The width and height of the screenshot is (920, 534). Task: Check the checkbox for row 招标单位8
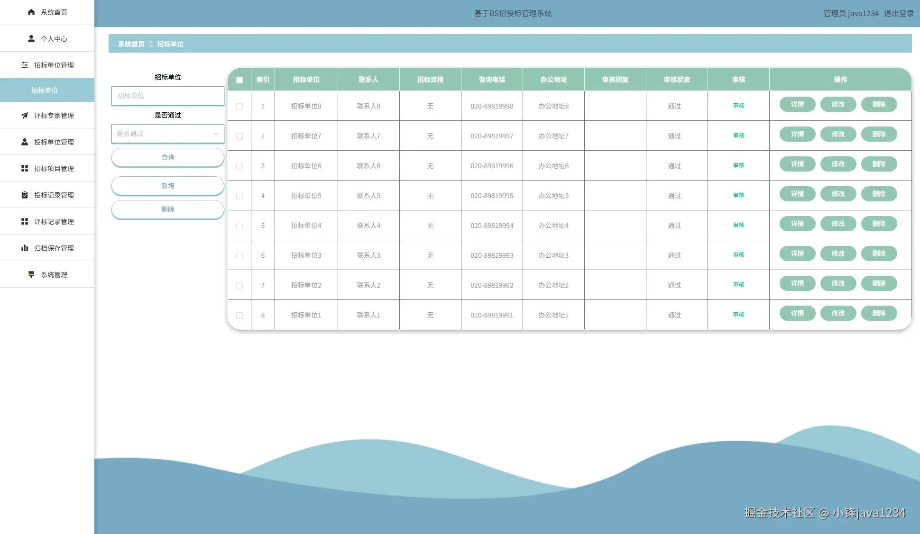[239, 107]
